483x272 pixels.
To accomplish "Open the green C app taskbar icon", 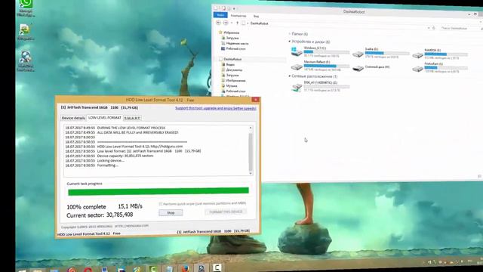I will [153, 269].
